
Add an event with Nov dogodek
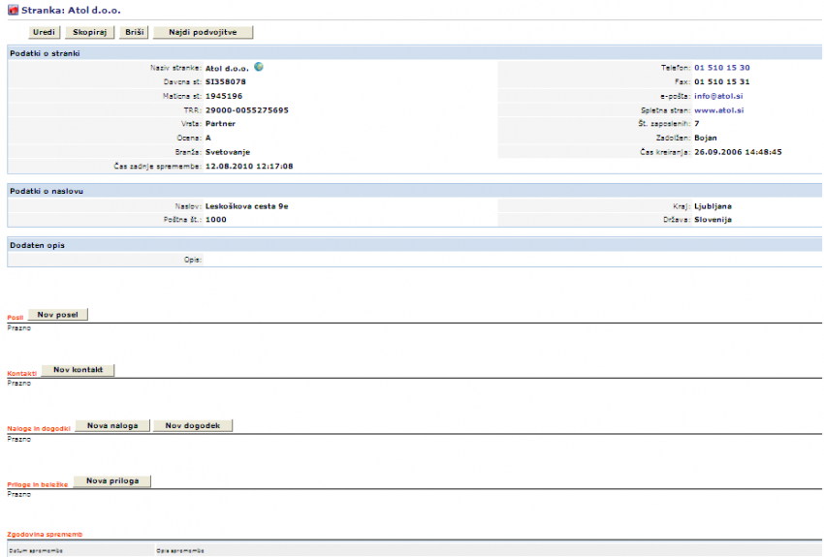click(x=192, y=425)
